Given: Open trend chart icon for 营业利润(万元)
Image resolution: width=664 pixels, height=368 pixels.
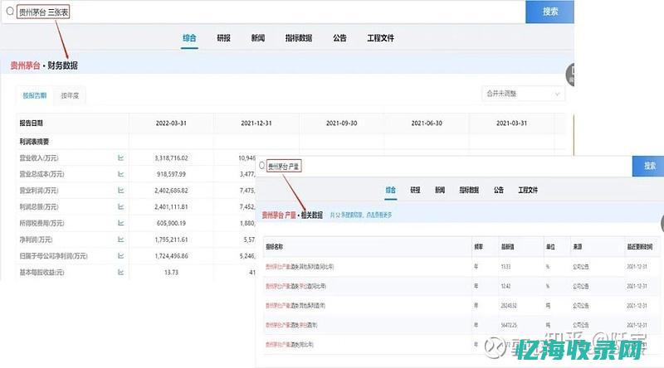Looking at the screenshot, I should (x=120, y=191).
